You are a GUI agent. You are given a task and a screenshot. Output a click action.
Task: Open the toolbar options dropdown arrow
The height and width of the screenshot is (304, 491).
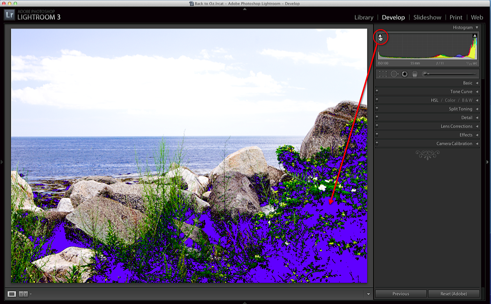368,294
